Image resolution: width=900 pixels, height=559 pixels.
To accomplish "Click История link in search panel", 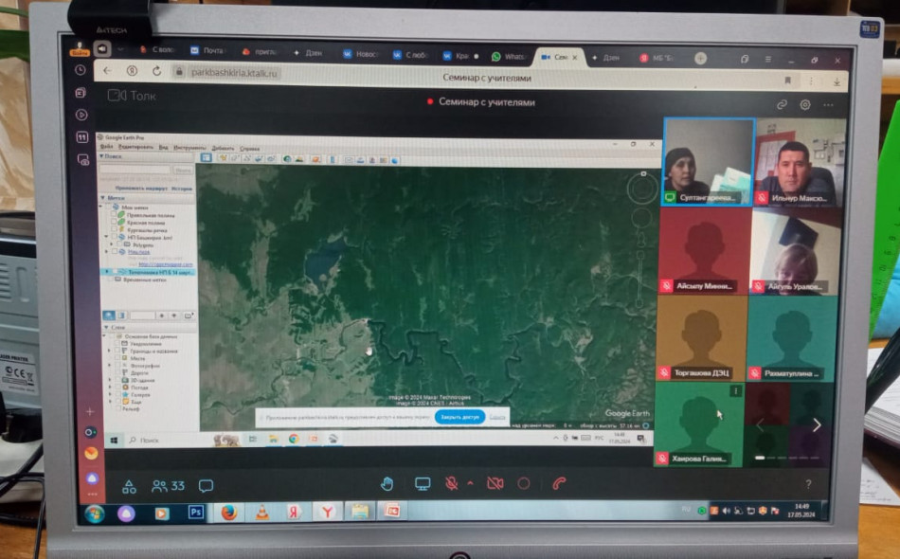I will pyautogui.click(x=182, y=189).
